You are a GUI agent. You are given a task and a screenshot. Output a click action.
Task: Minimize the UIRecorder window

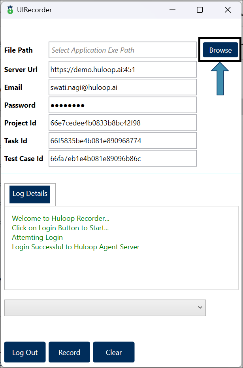(x=172, y=10)
